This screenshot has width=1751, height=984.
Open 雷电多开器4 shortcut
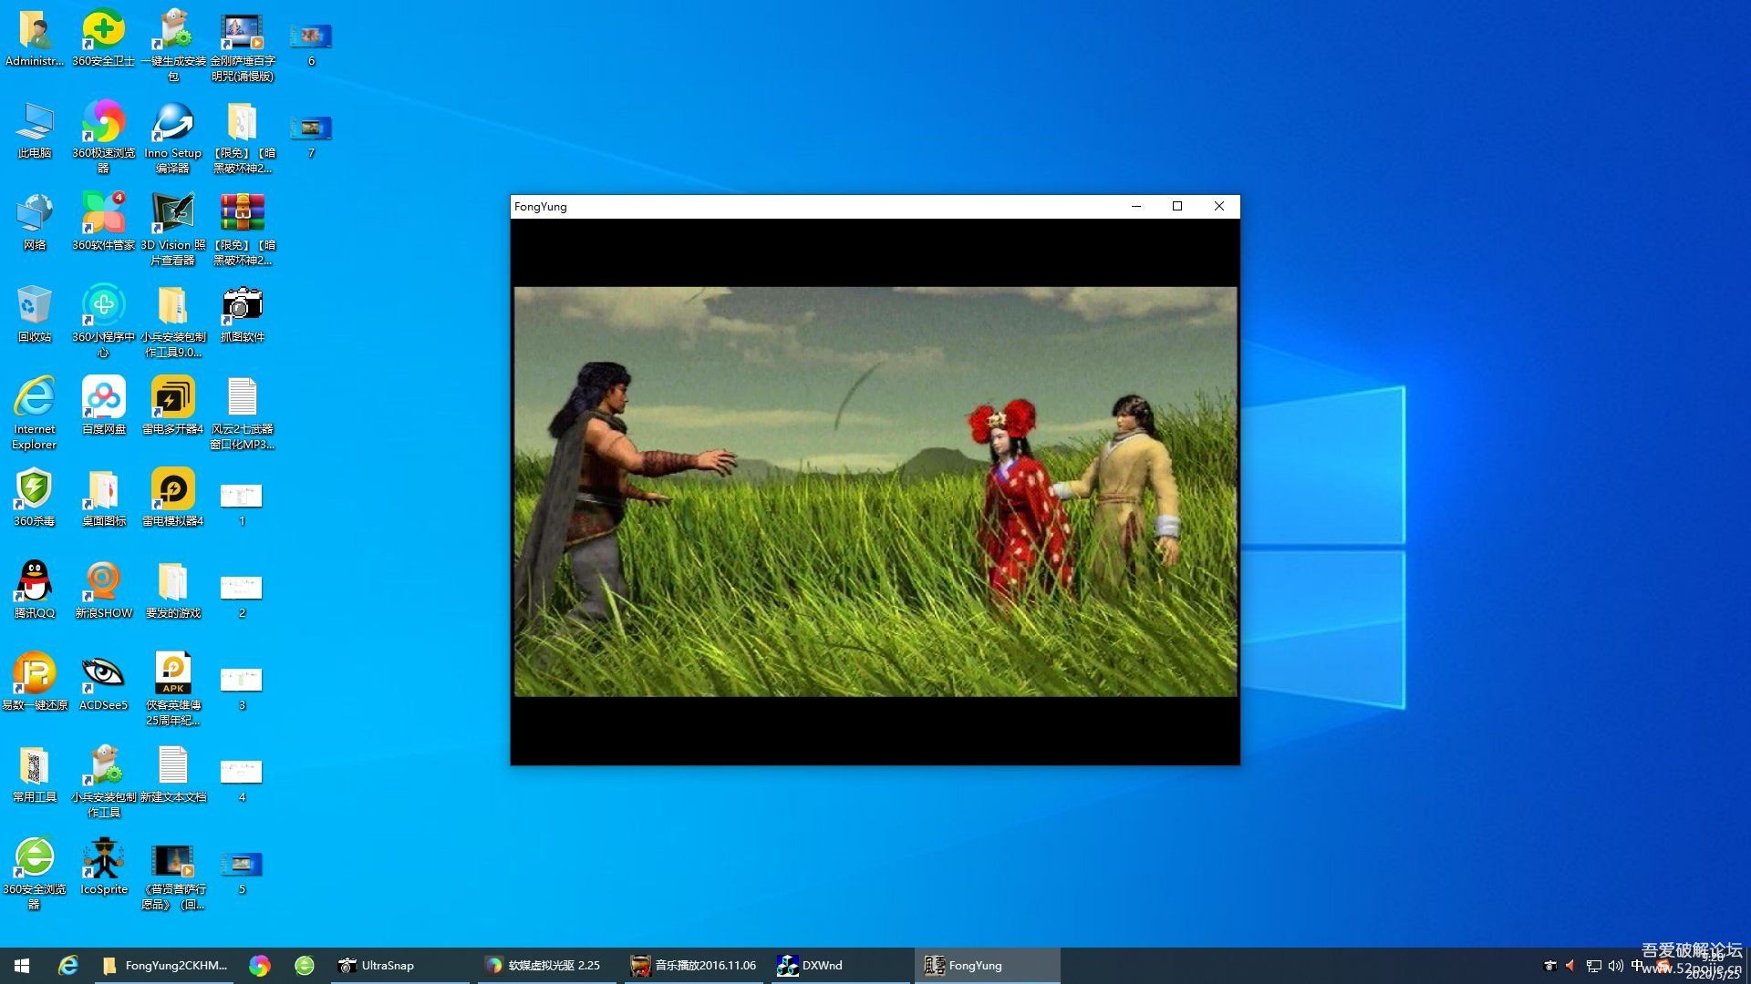(173, 406)
